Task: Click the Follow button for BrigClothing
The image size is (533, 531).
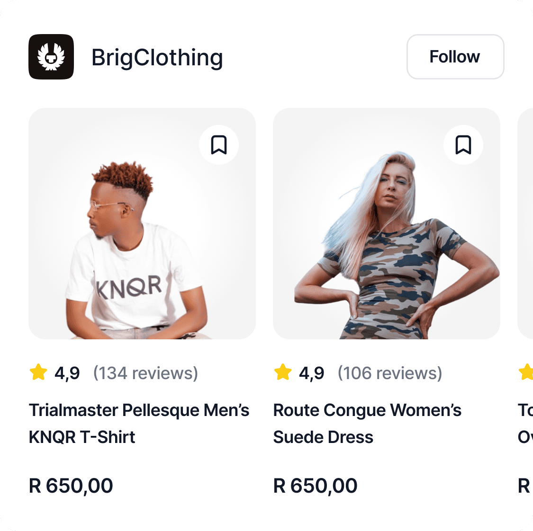Action: point(455,56)
